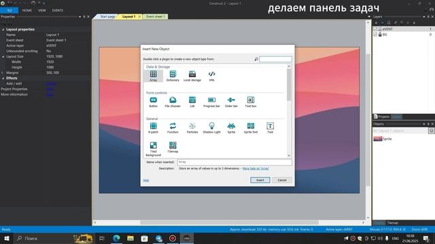Select the Progress bar plugin icon

click(211, 100)
